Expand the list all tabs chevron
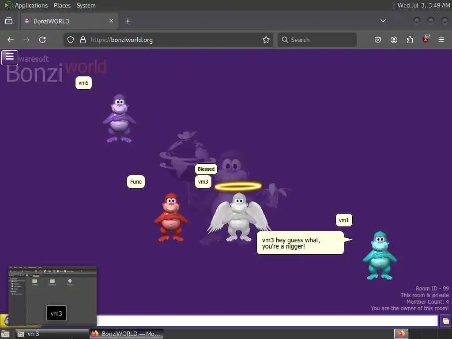 tap(383, 21)
